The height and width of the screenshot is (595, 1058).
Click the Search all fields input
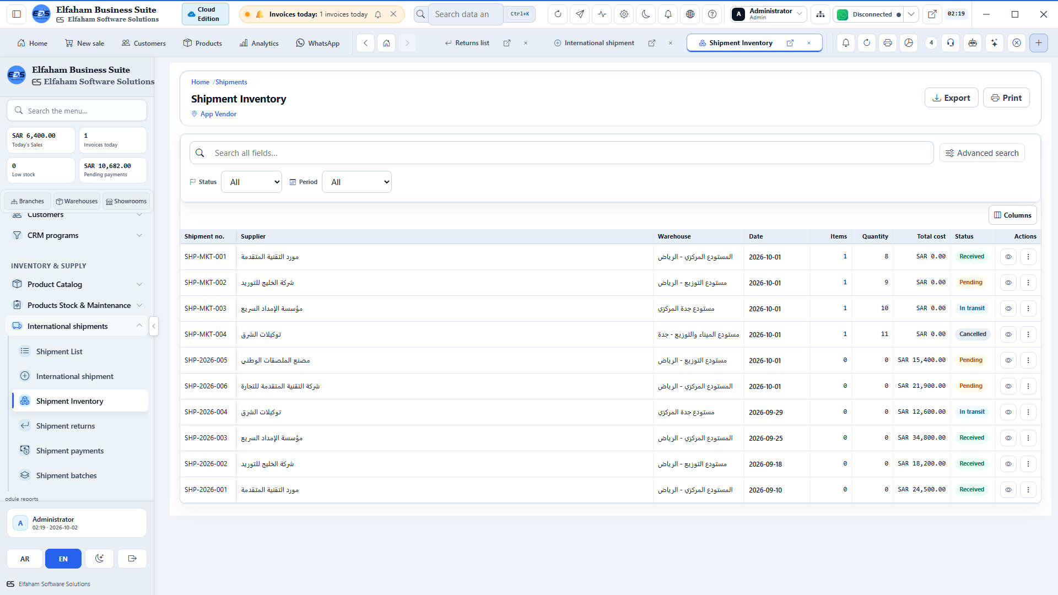[x=562, y=153]
